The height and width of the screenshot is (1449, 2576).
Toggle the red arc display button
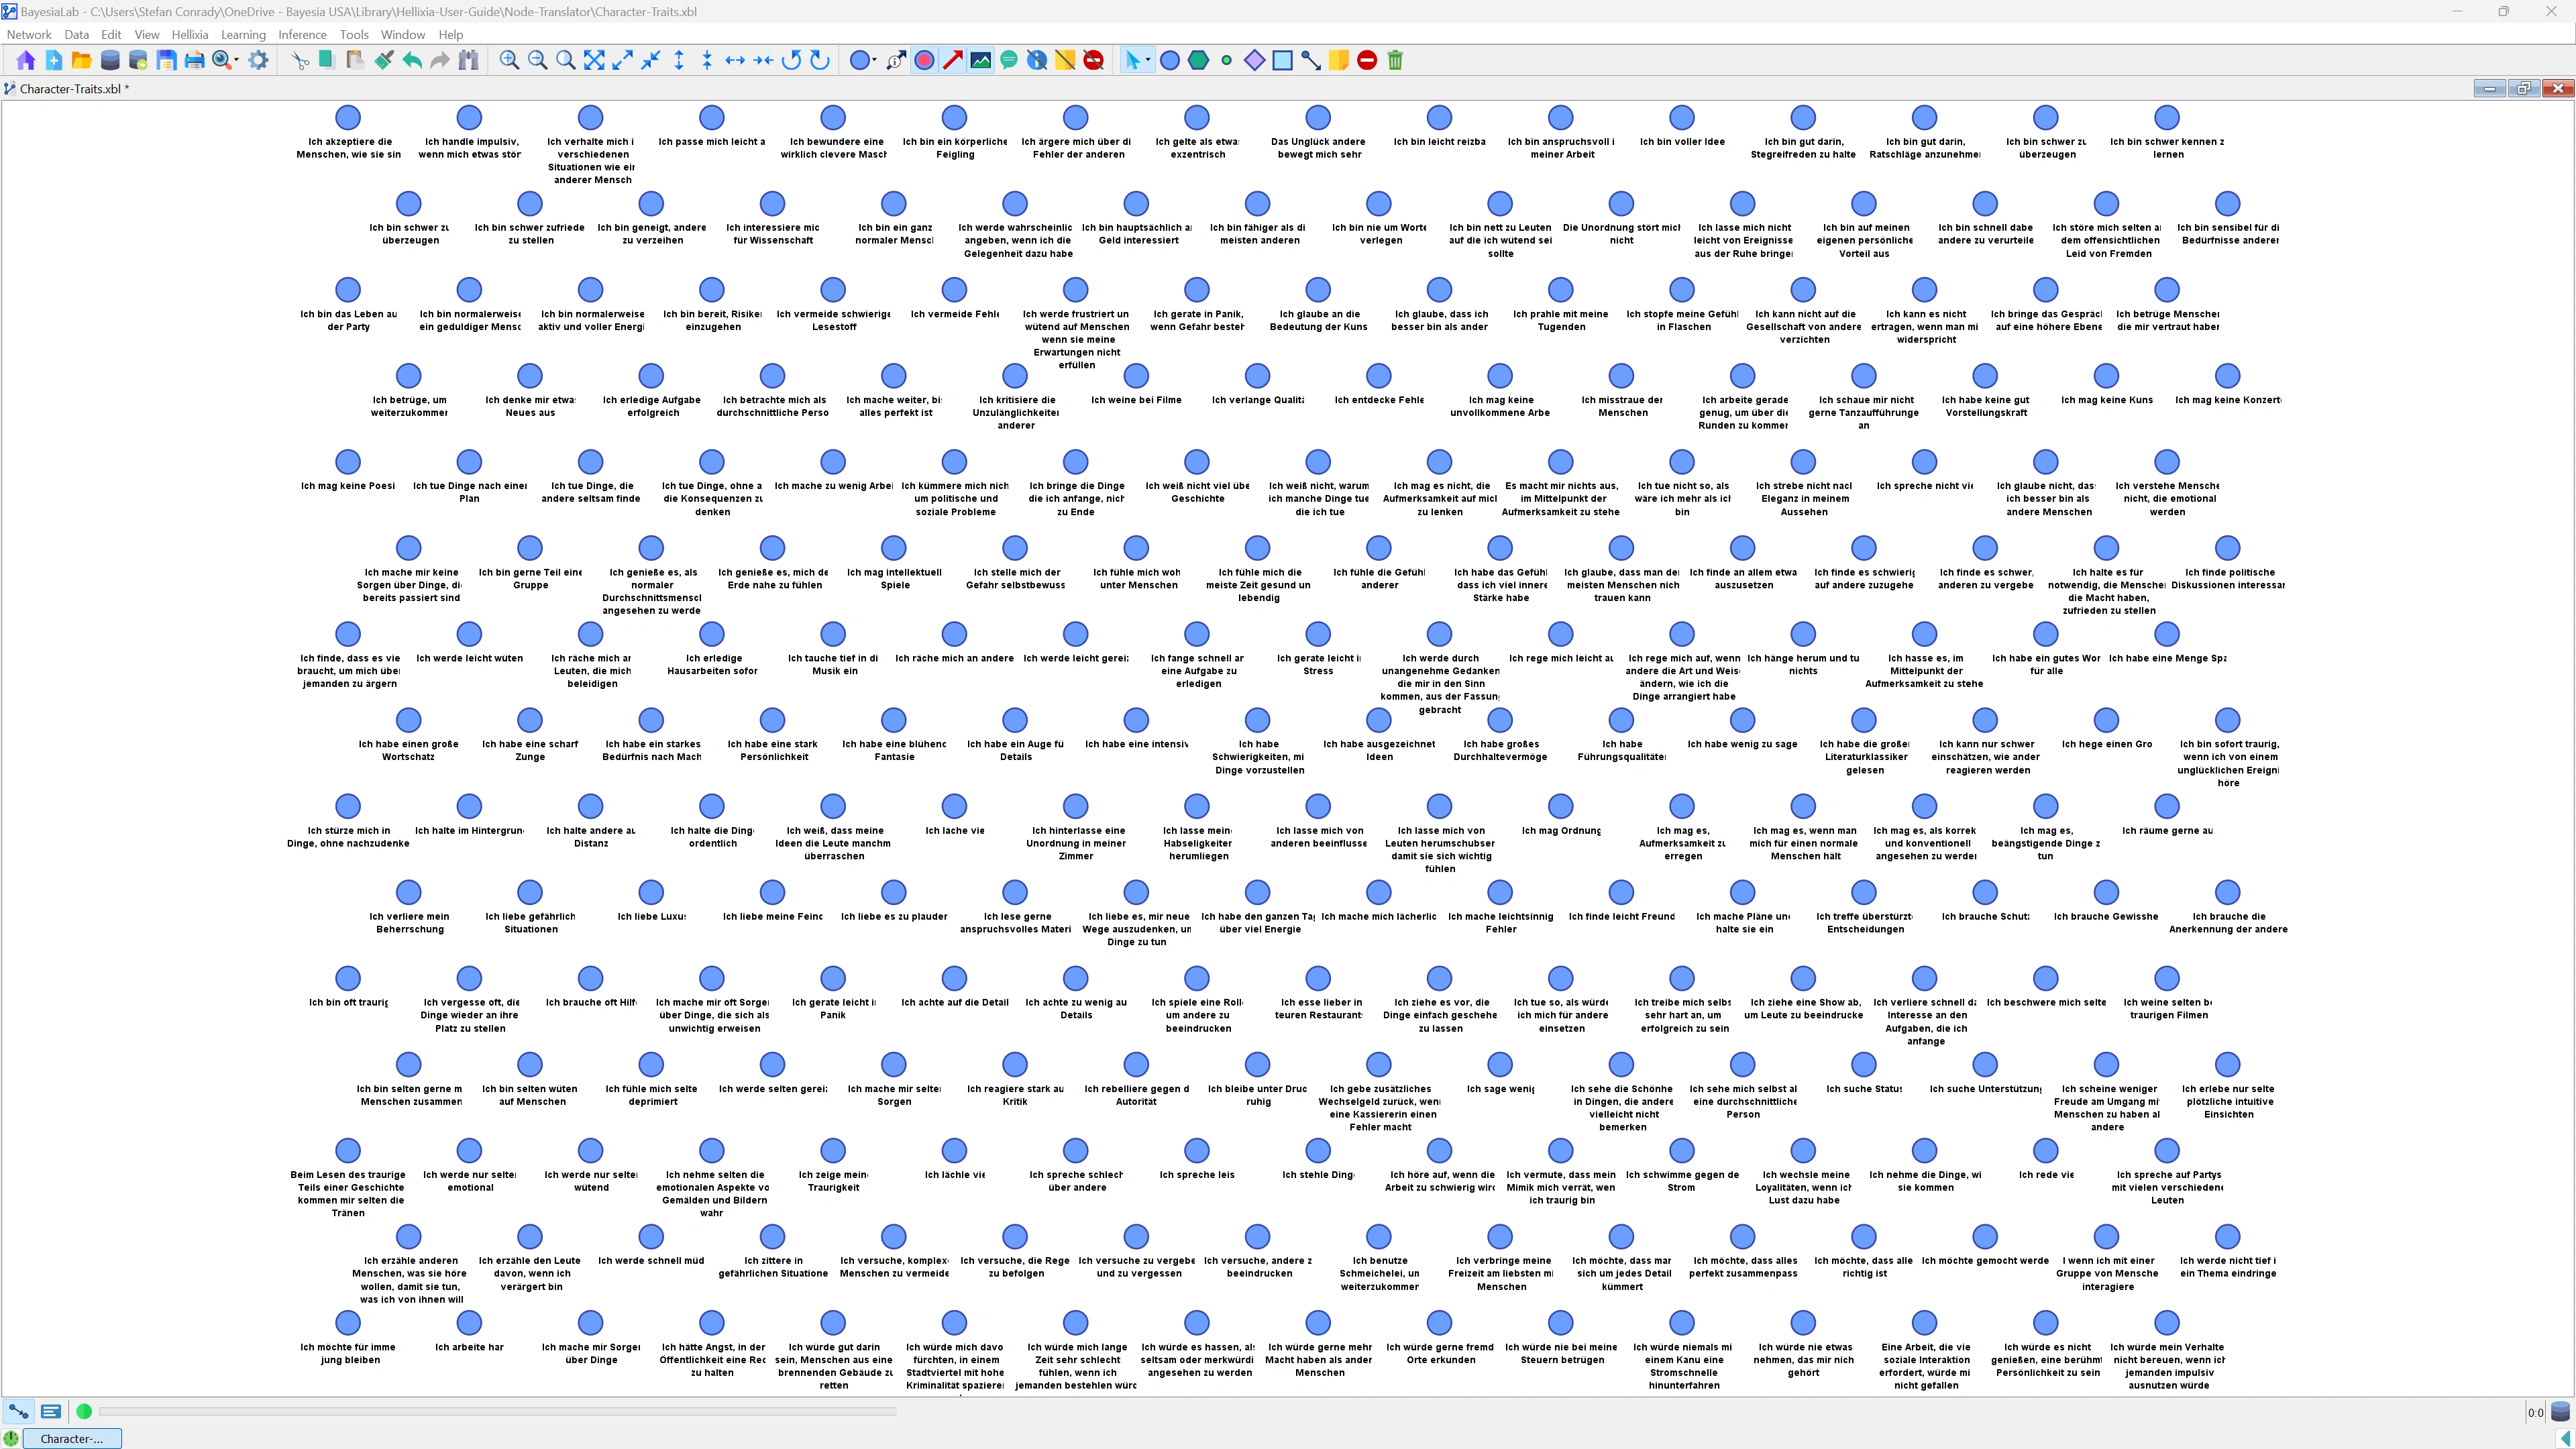click(952, 61)
